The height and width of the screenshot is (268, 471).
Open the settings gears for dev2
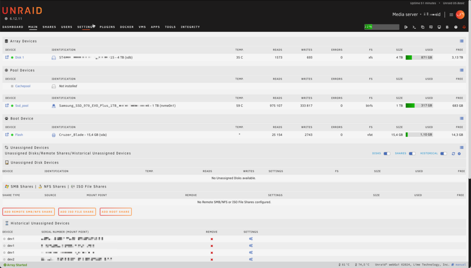coord(251,260)
